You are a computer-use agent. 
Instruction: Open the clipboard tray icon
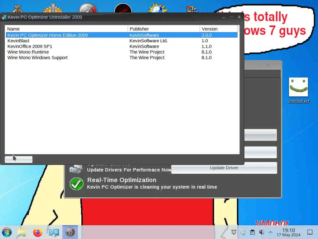(252, 232)
